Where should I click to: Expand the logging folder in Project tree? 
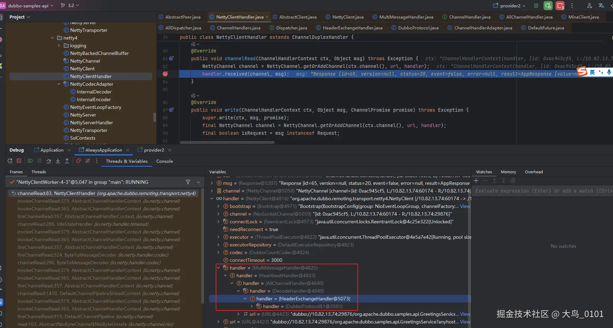pos(59,46)
